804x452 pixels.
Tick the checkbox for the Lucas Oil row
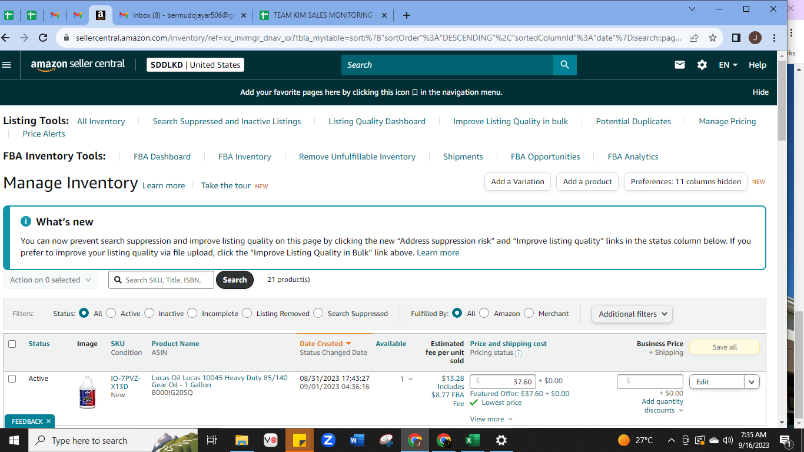[12, 378]
